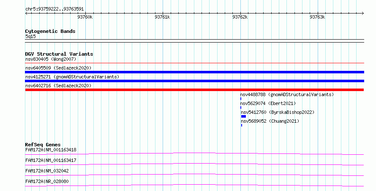The width and height of the screenshot is (376, 191).
Task: Click the 5q15 band label
Action: [30, 36]
